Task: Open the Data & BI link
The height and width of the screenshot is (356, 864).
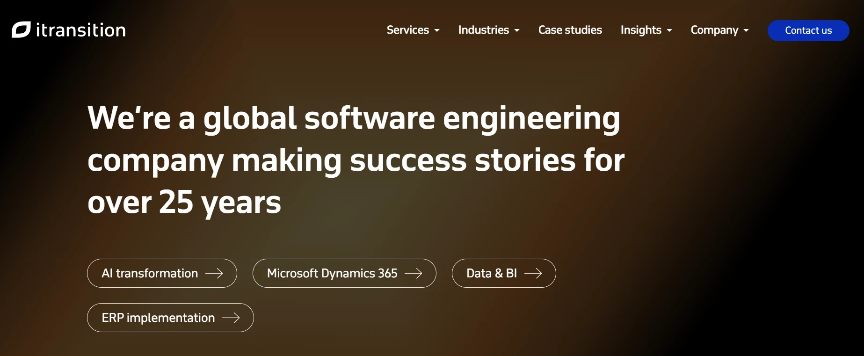Action: pos(504,273)
